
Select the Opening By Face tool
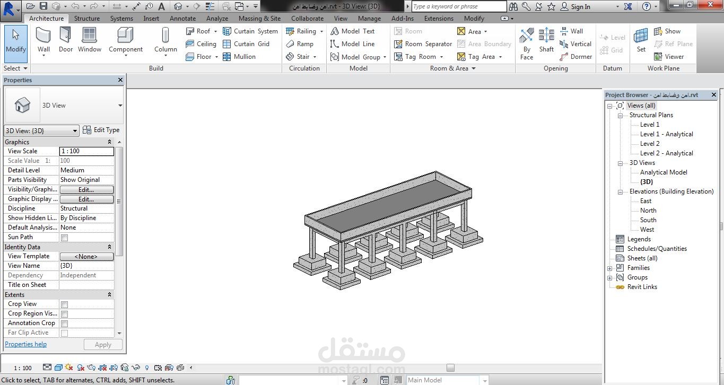527,43
